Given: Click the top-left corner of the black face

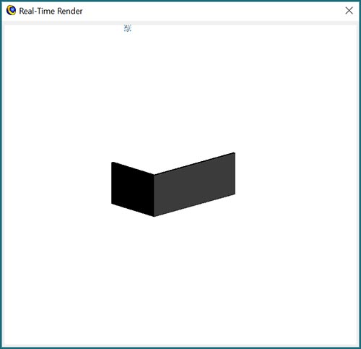Looking at the screenshot, I should (112, 163).
